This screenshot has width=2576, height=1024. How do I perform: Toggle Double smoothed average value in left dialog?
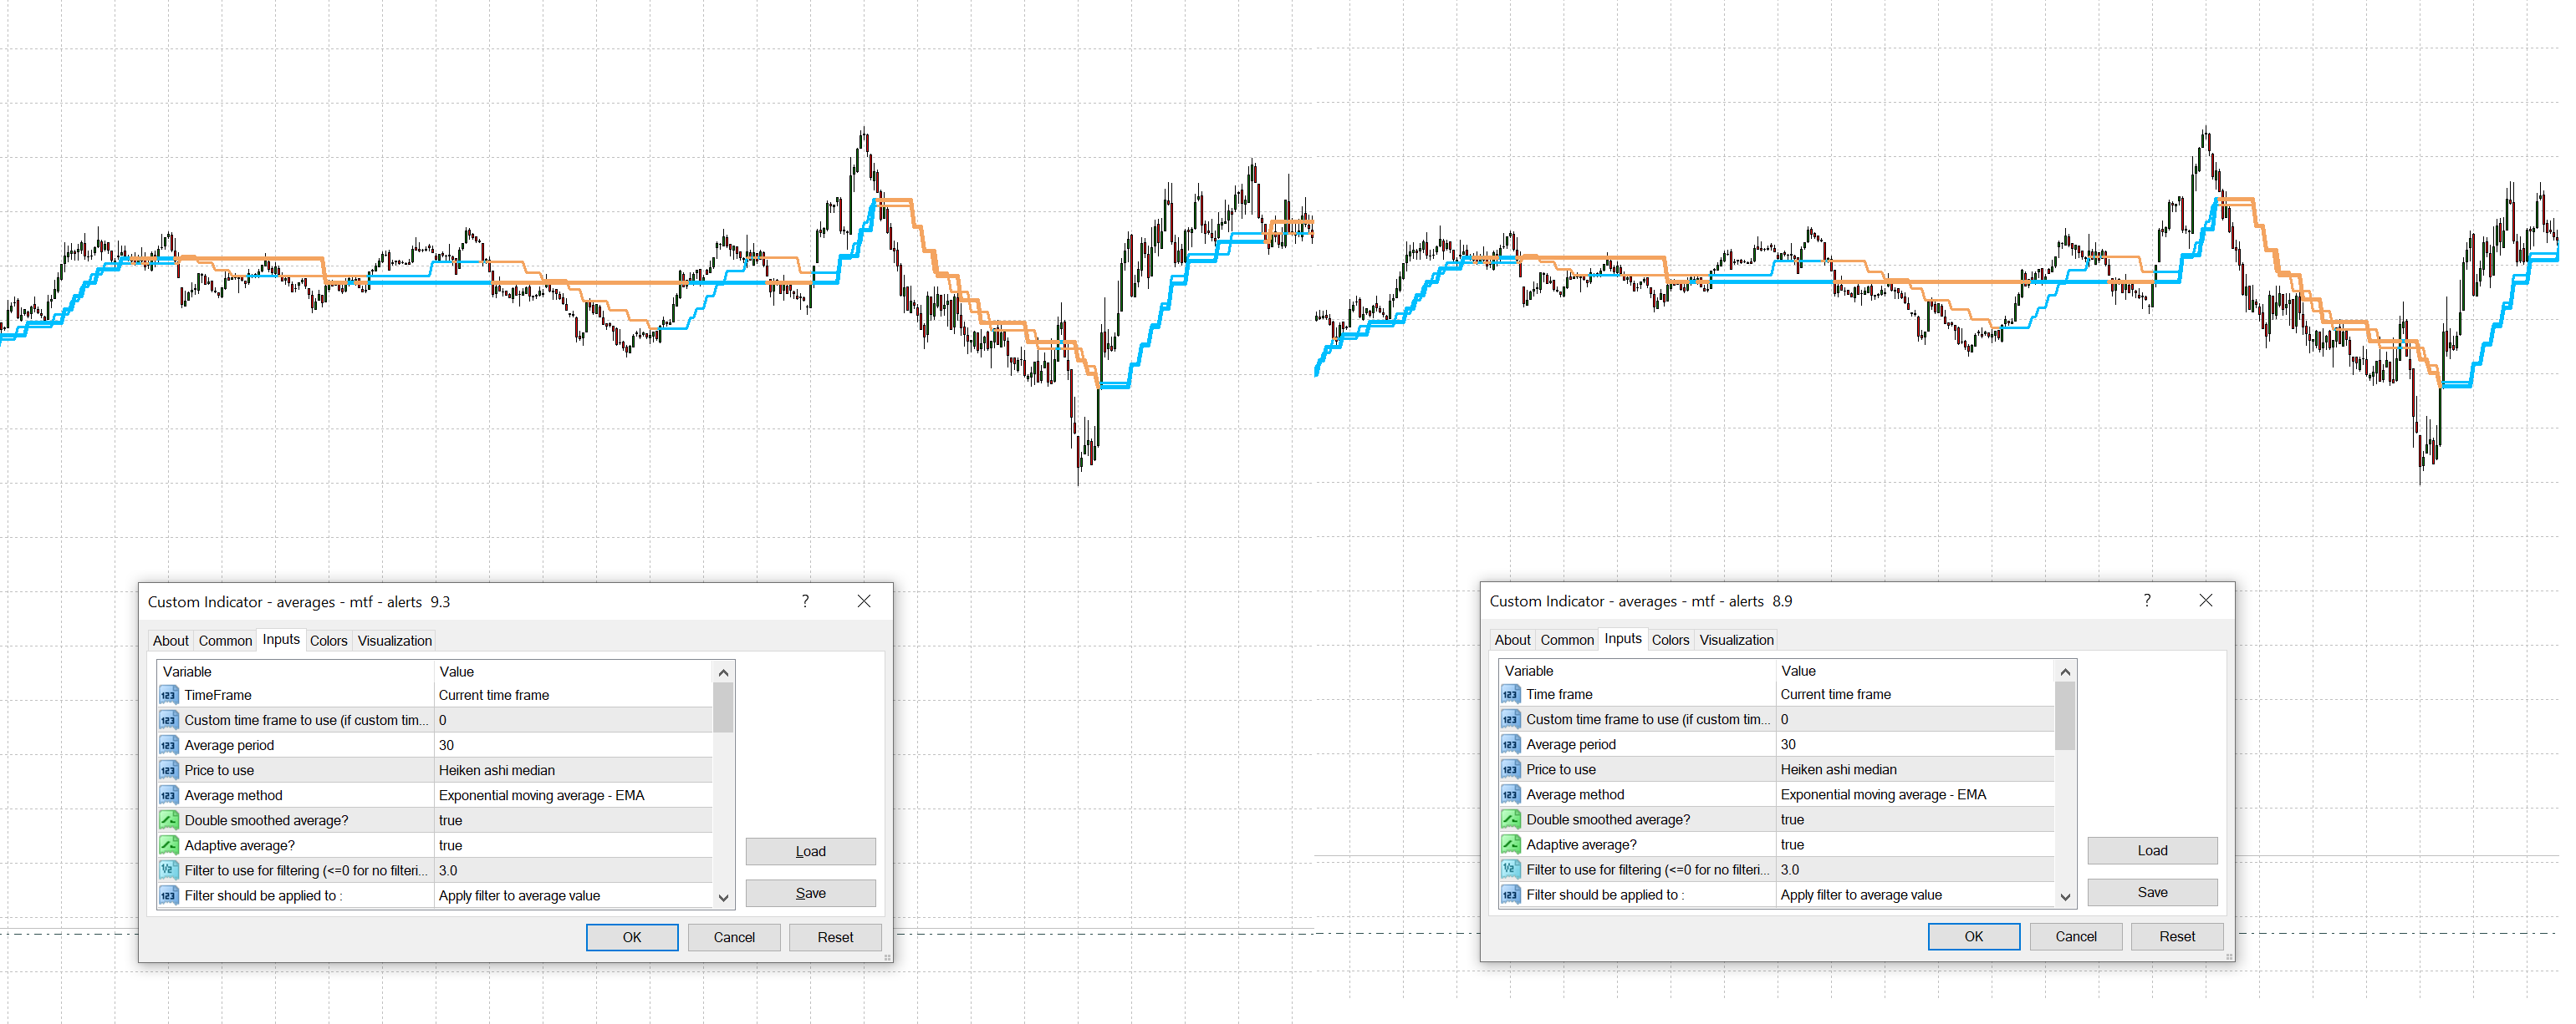pos(450,820)
